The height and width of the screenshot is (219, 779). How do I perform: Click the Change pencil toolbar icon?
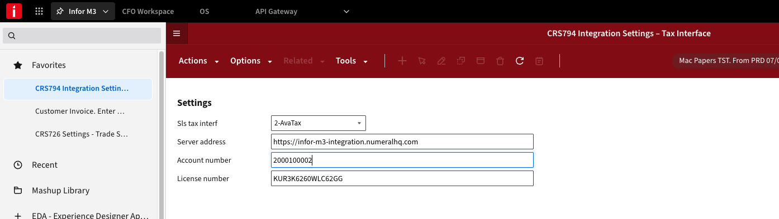tap(441, 61)
